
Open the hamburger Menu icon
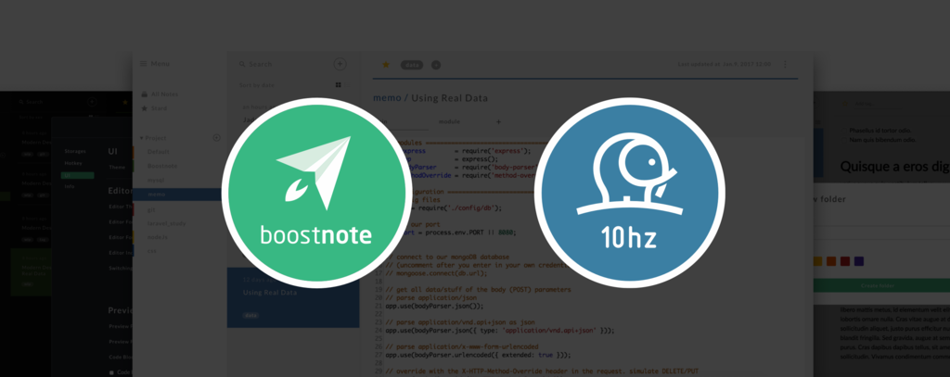(144, 64)
